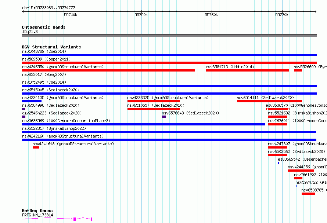
Task: Click the esv3581713 (Uddin2014) label
Action: [230, 67]
